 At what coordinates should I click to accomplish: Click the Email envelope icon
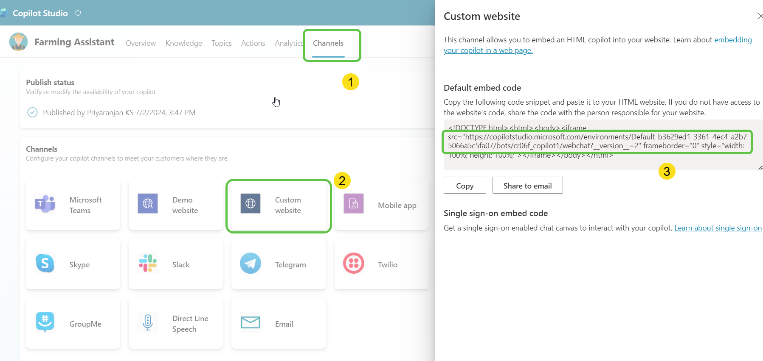(x=251, y=322)
